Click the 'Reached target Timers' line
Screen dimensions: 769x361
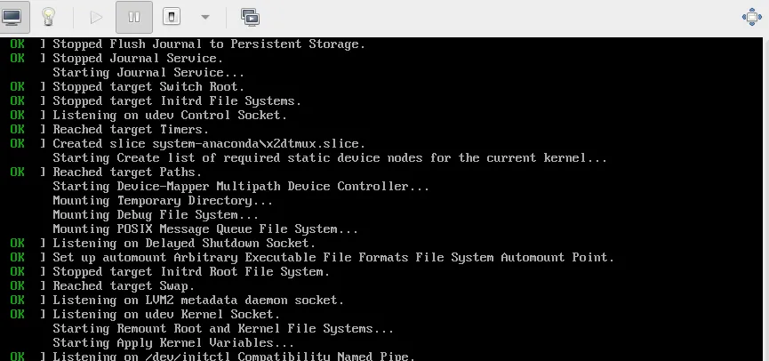point(131,129)
